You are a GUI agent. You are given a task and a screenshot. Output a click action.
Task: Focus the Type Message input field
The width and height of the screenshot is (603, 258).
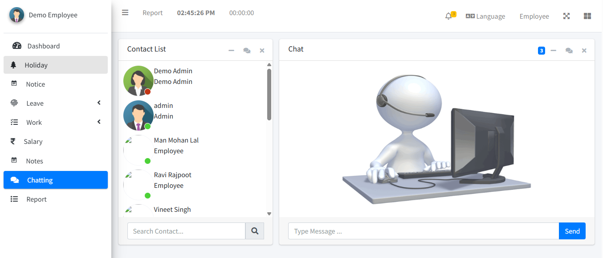tap(424, 231)
